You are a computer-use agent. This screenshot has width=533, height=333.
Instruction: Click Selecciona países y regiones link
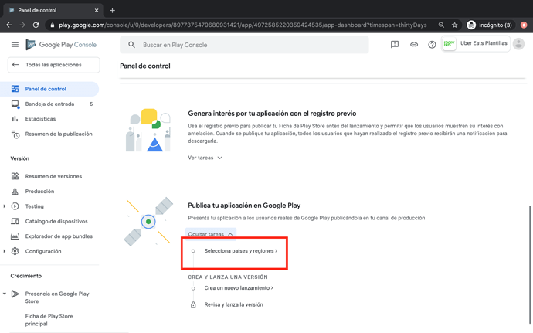(240, 251)
